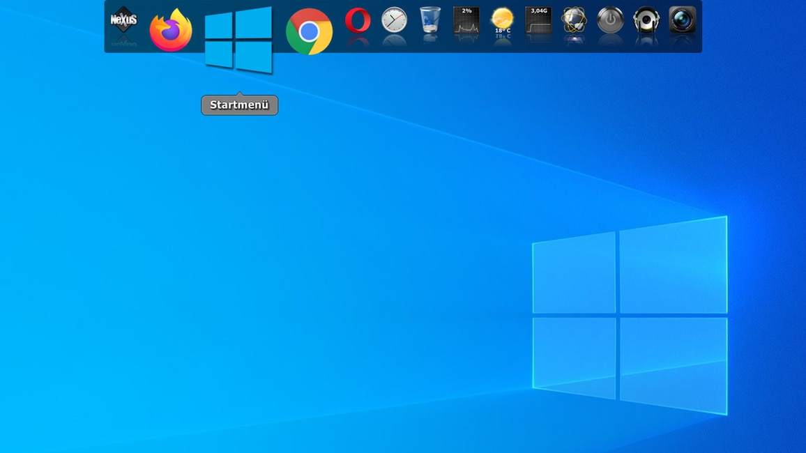Screen dimensions: 806x453
Task: Open the globe network icon
Action: (x=575, y=20)
